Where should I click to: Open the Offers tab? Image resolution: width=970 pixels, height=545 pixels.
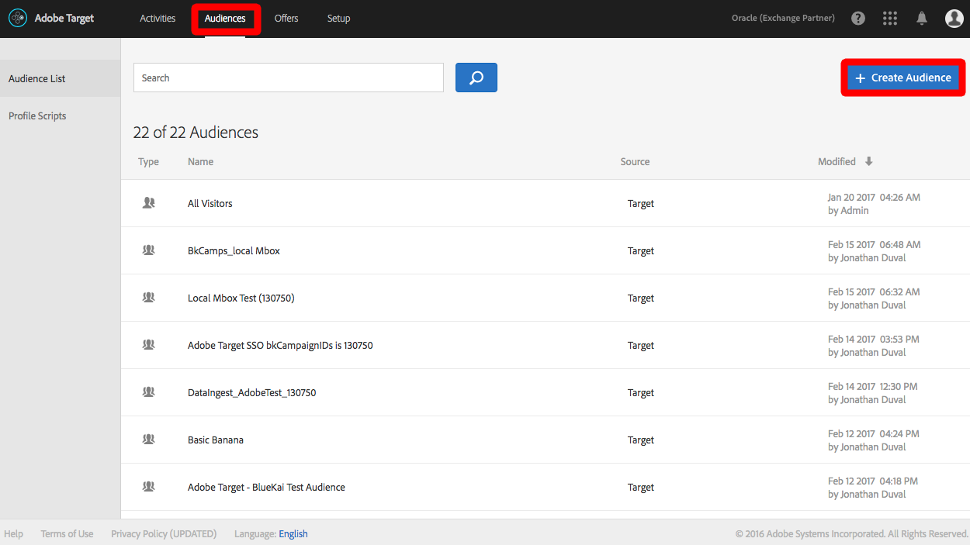[x=286, y=19]
